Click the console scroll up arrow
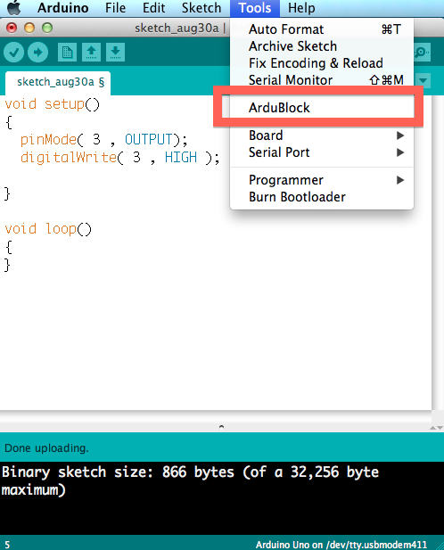444x550 pixels. pos(433,428)
